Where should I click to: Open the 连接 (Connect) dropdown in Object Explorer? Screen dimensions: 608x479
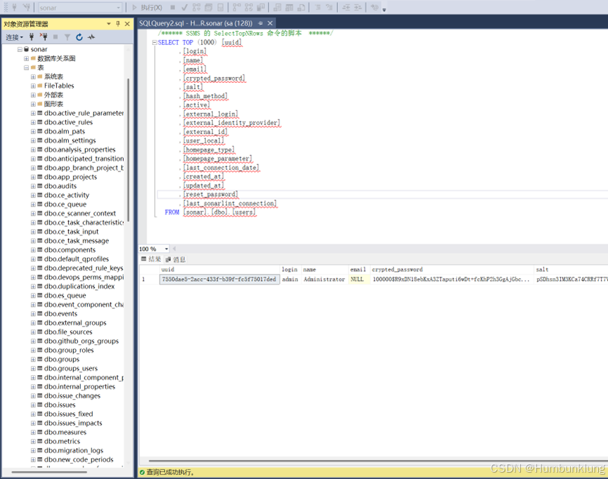pos(14,37)
